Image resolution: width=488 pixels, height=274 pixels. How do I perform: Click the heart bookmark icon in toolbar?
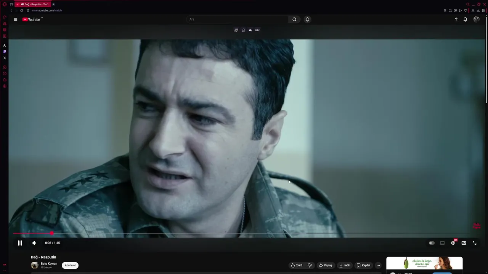[x=465, y=11]
